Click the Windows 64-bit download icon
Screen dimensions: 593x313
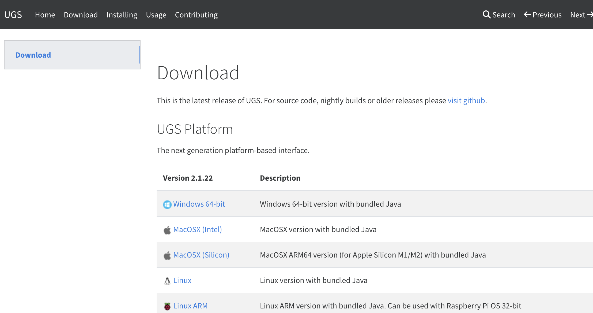[167, 204]
